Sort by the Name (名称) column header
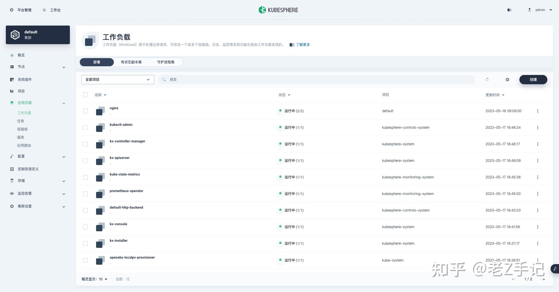This screenshot has height=292, width=559. (100, 95)
